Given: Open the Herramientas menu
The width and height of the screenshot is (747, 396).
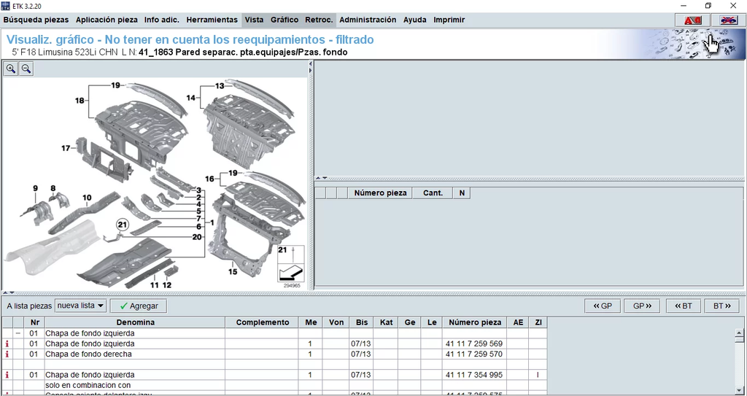Looking at the screenshot, I should pos(212,20).
